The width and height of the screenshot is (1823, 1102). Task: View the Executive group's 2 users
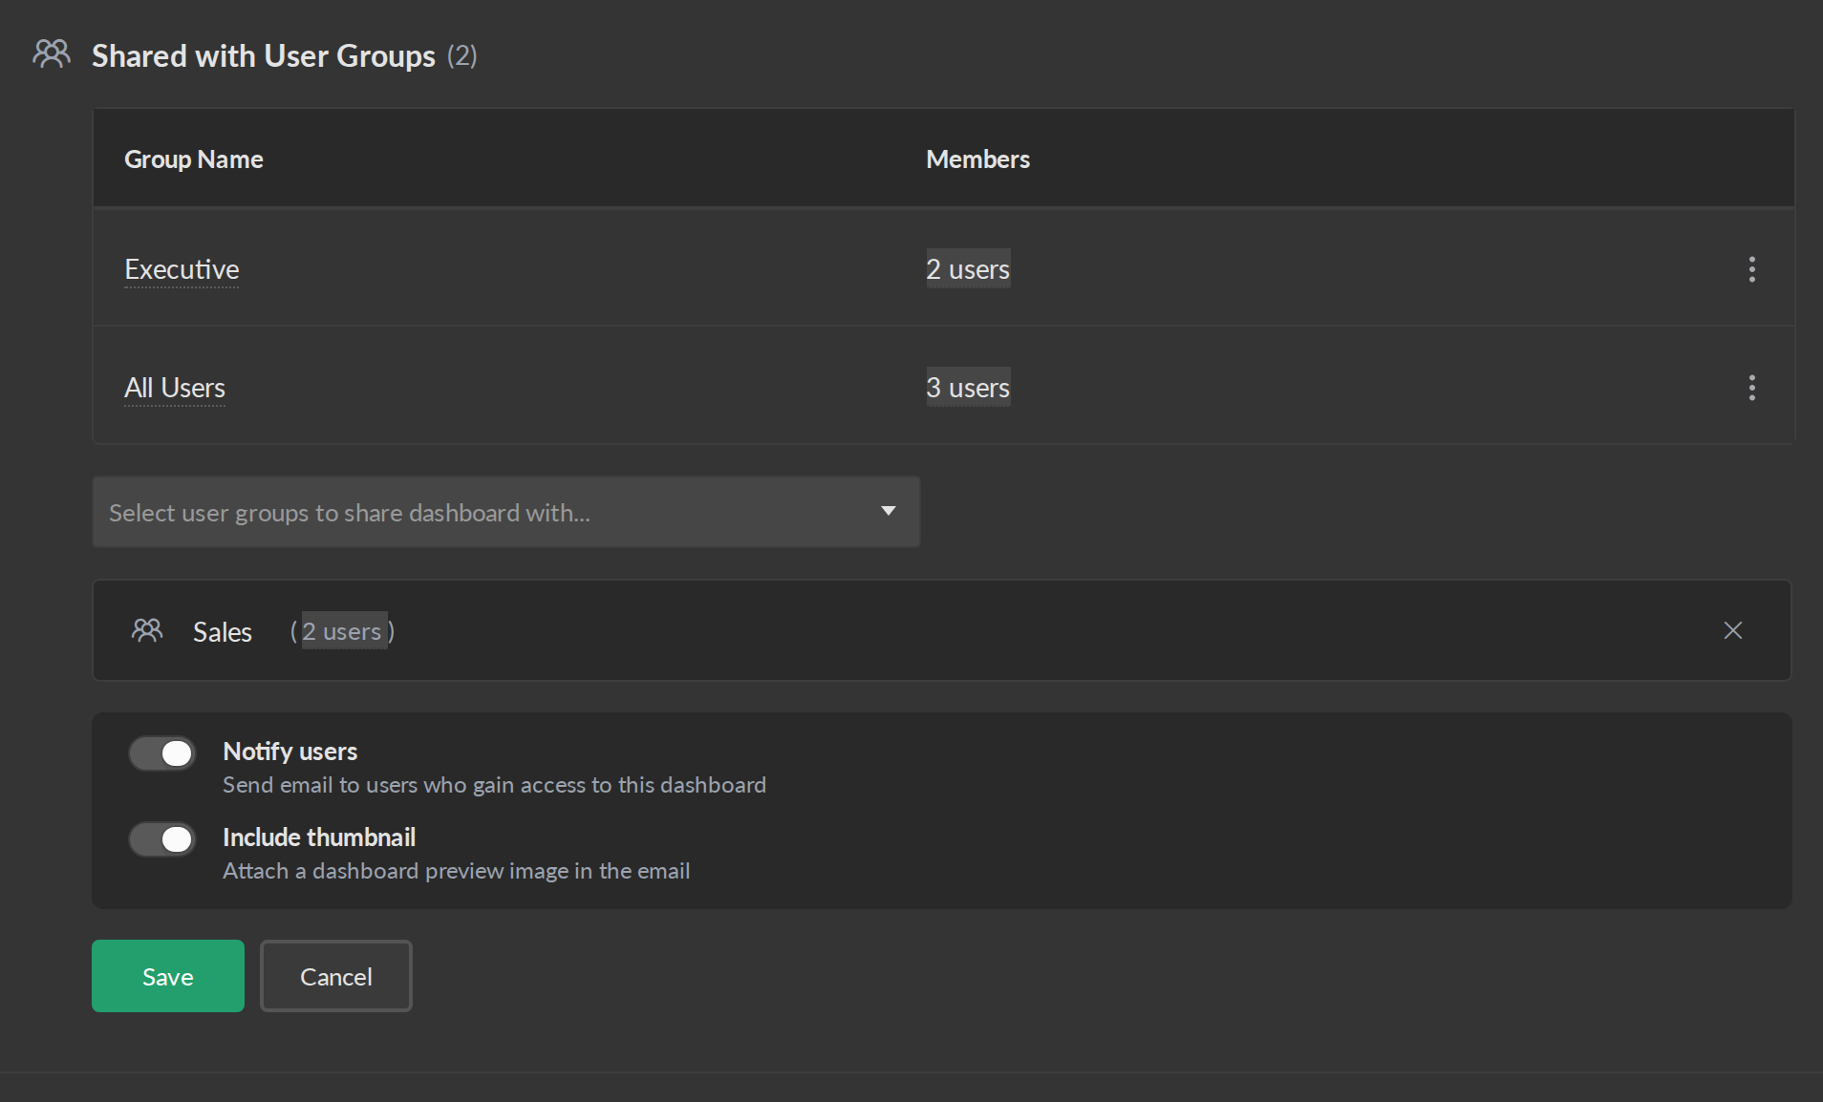tap(968, 269)
